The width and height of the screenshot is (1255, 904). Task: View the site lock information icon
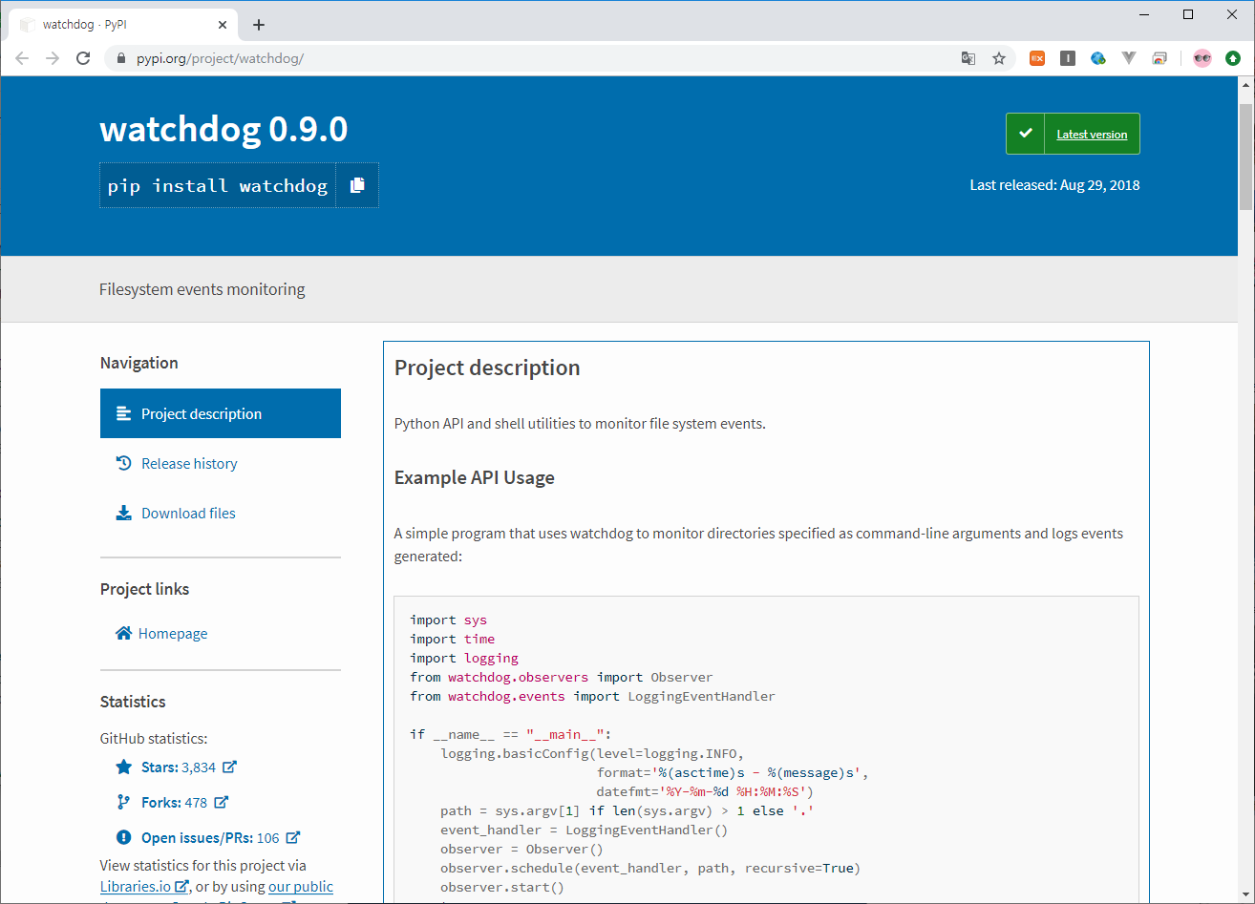point(121,58)
